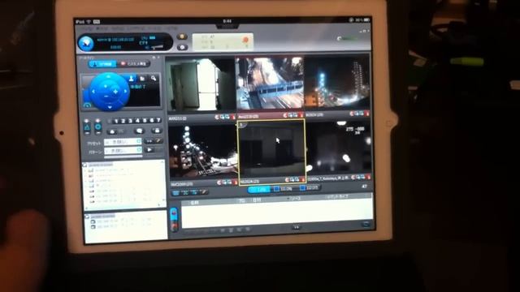The image size is (520, 292).
Task: Switch to the playback mode tab
Action: (134, 63)
